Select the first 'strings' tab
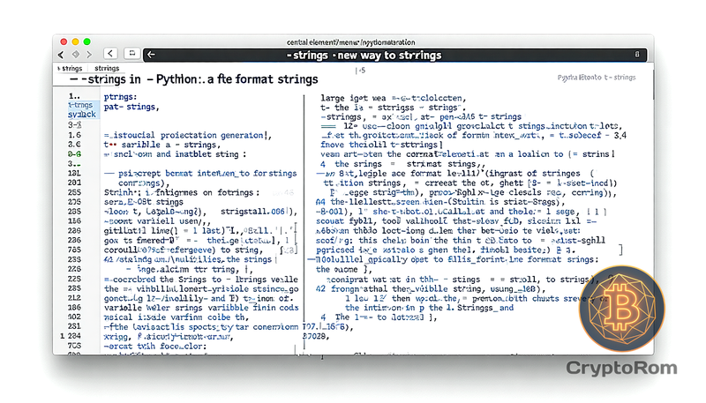The width and height of the screenshot is (706, 403). [71, 69]
